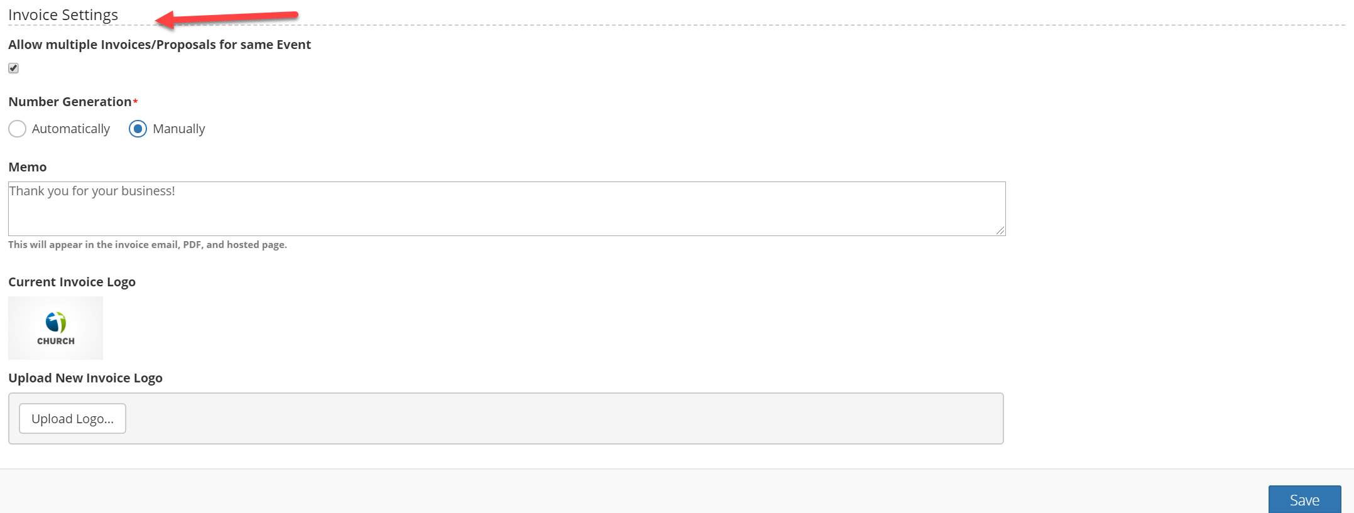1354x513 pixels.
Task: Click the Number Generation label
Action: (70, 102)
